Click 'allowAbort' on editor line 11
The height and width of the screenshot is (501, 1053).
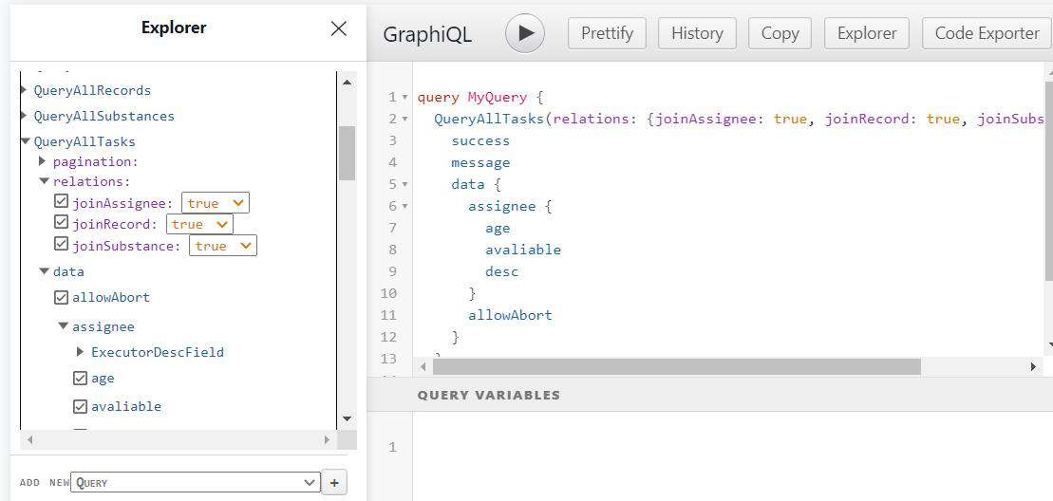pyautogui.click(x=511, y=315)
